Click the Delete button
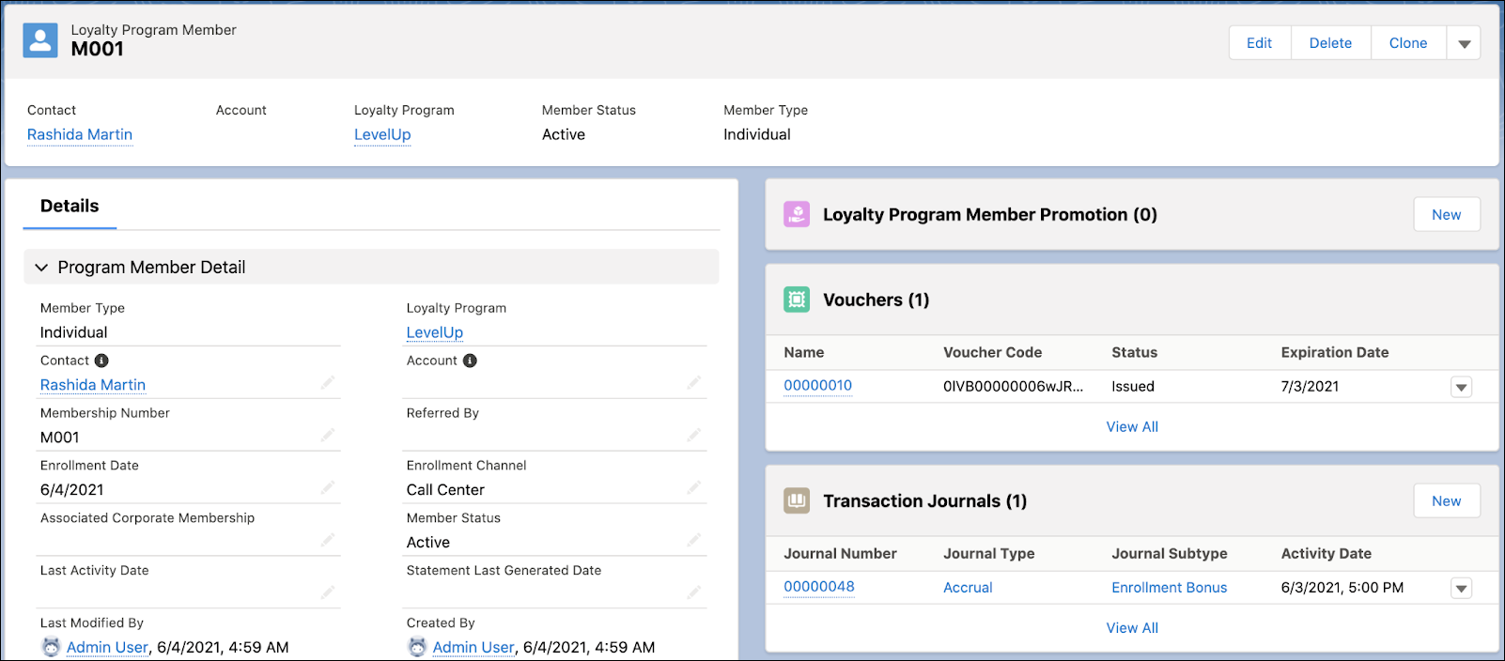Image resolution: width=1505 pixels, height=661 pixels. (x=1330, y=43)
